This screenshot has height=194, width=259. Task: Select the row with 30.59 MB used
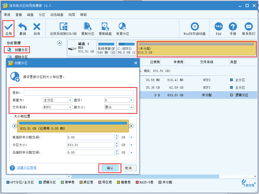198,80
